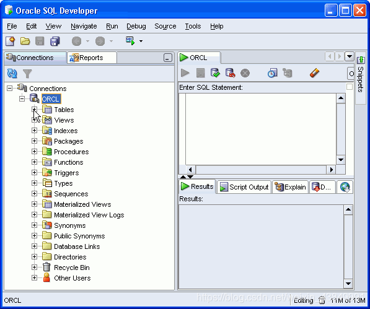This screenshot has width=370, height=309.
Task: Apply filter in Connections panel
Action: pos(27,74)
